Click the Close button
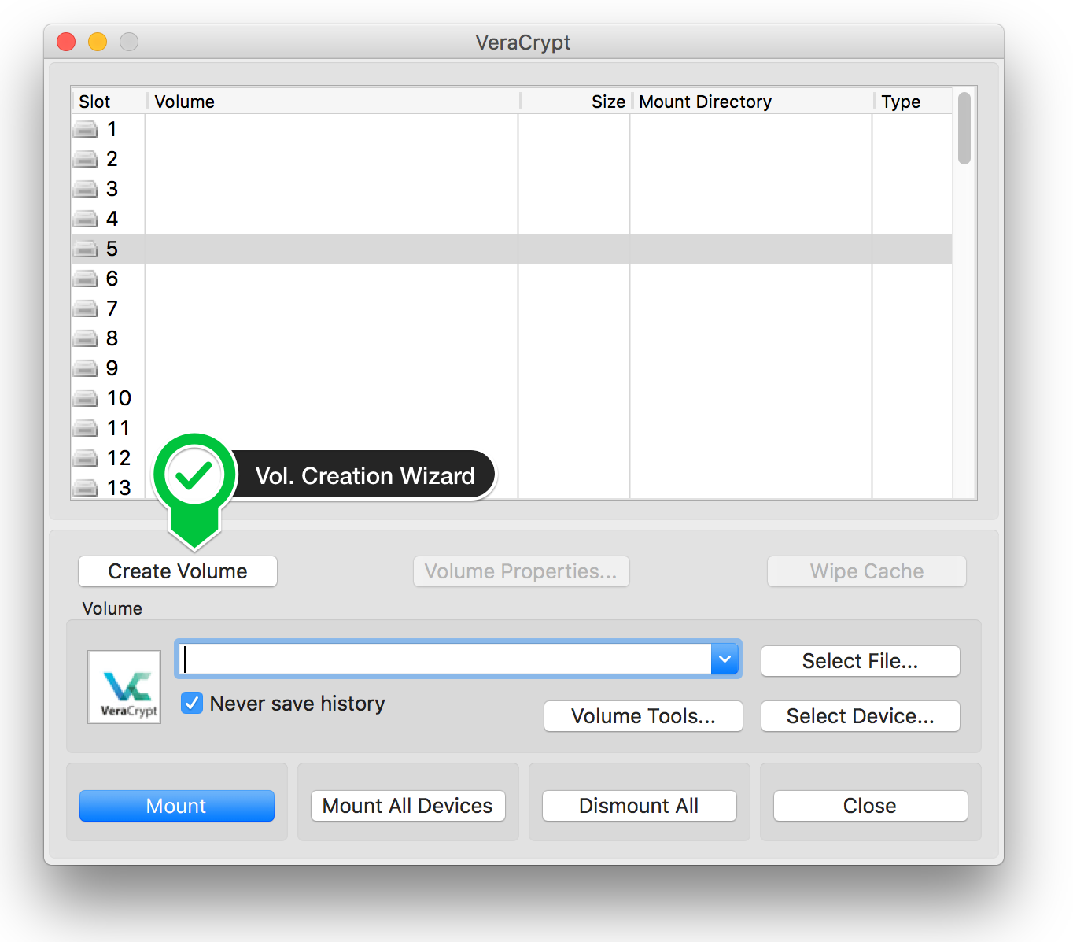Image resolution: width=1073 pixels, height=942 pixels. point(870,806)
